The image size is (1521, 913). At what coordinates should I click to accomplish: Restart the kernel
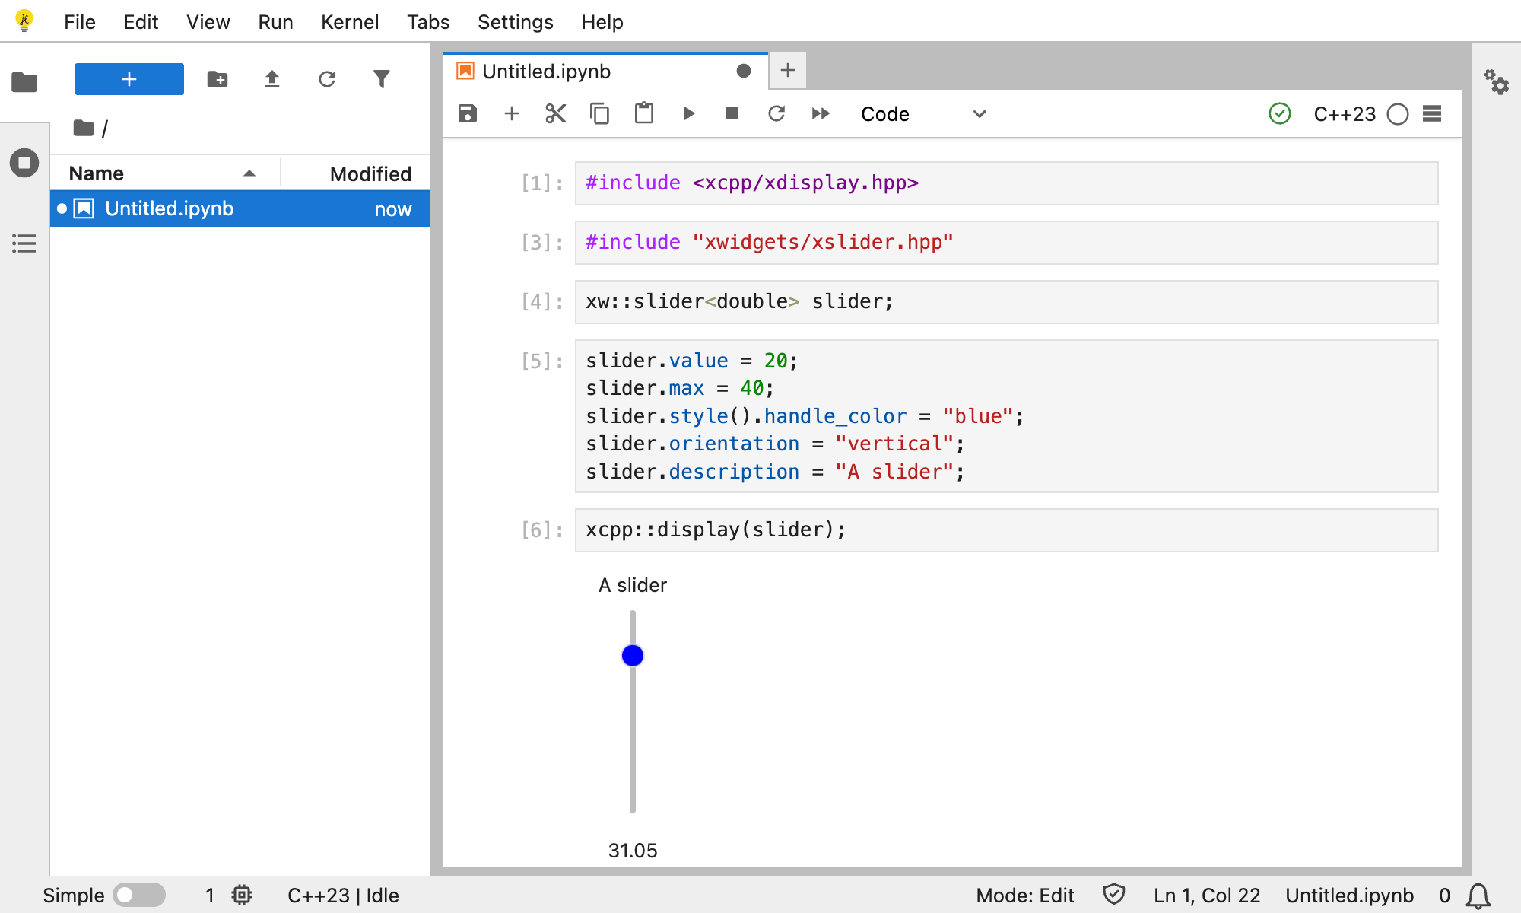click(x=776, y=113)
